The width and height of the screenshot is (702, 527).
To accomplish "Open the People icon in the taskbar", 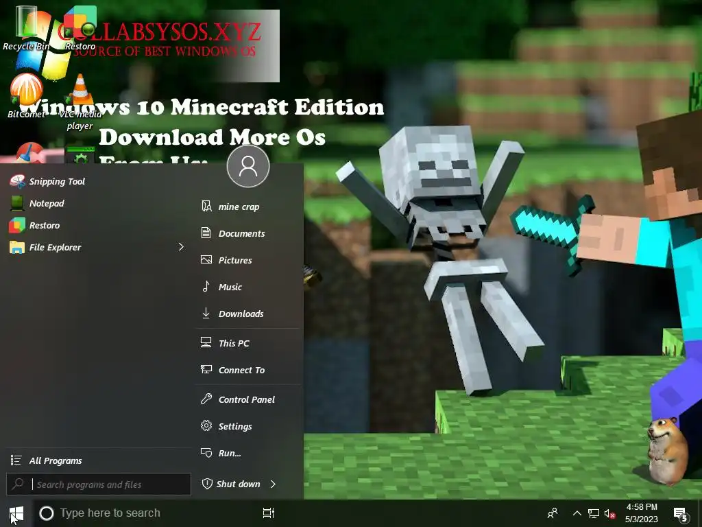I will pos(553,513).
